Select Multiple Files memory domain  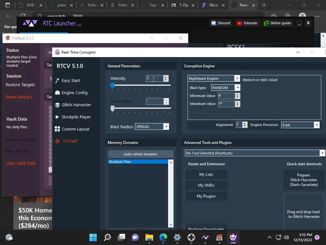138,162
